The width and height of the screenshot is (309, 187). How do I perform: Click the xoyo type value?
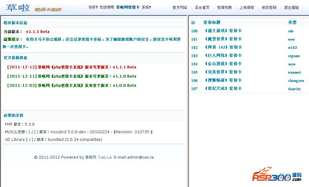(x=292, y=64)
